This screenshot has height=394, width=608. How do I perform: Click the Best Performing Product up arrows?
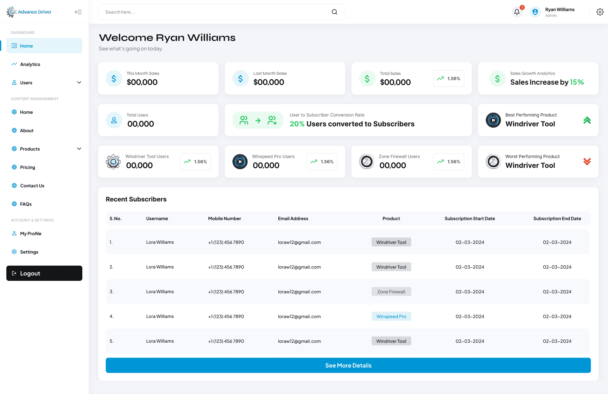click(x=587, y=120)
